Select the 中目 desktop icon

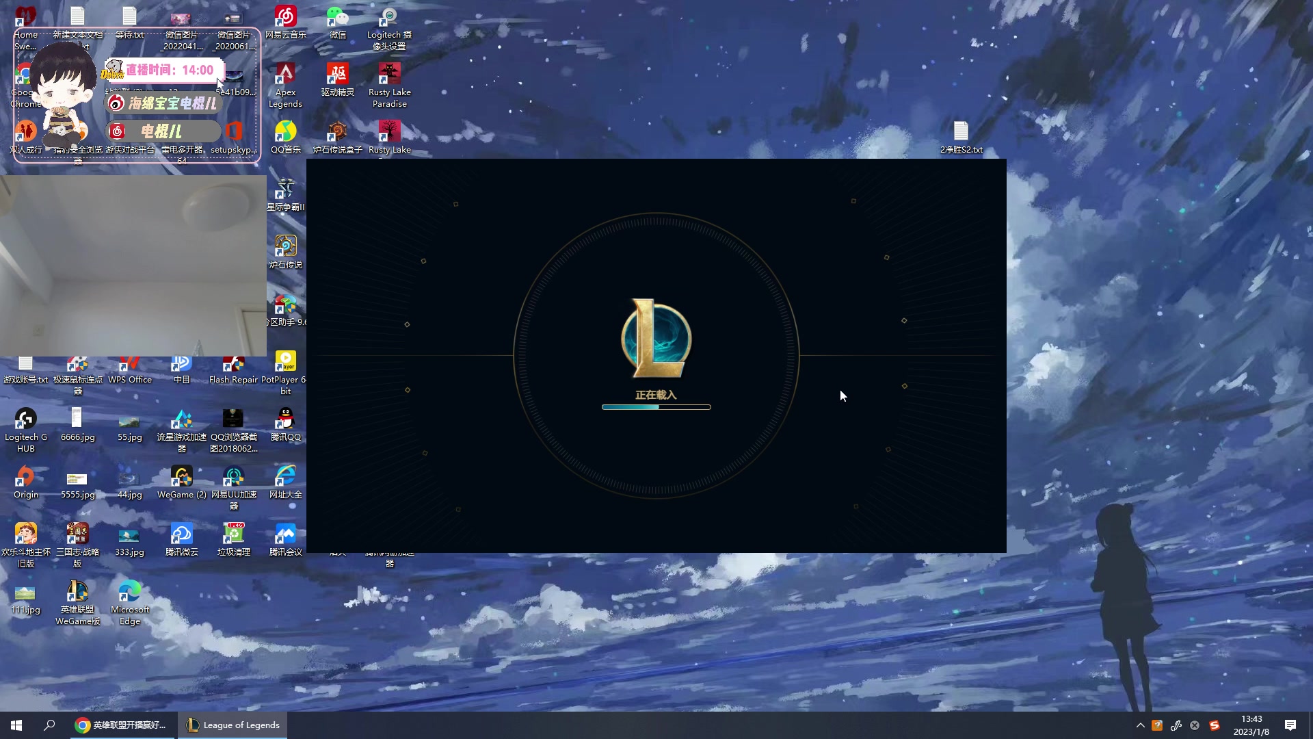tap(182, 370)
